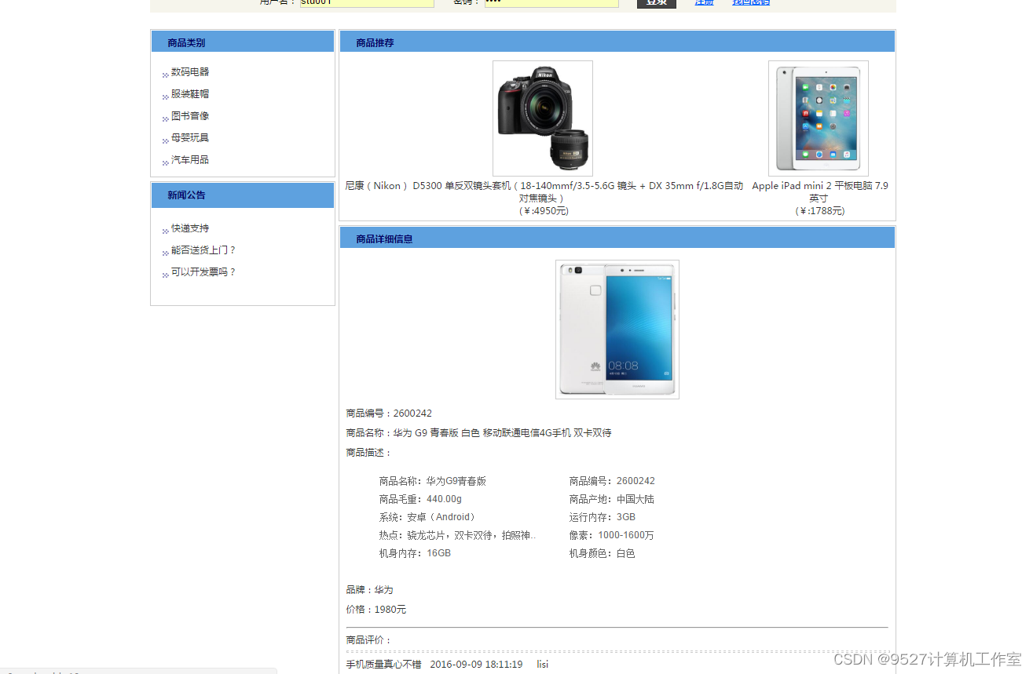The width and height of the screenshot is (1033, 674).
Task: Open the 找回密码 password recovery link
Action: [750, 2]
